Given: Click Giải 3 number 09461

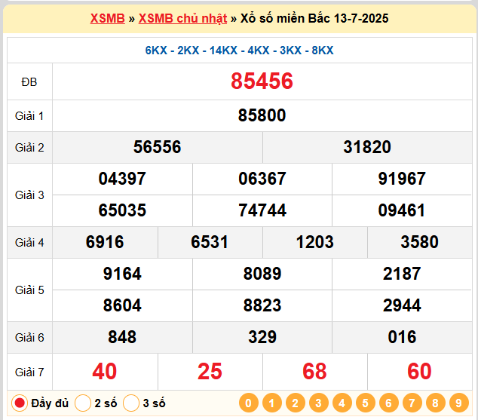Looking at the screenshot, I should 402,210.
